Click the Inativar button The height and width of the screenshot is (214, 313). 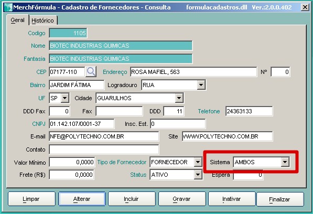pyautogui.click(x=232, y=199)
